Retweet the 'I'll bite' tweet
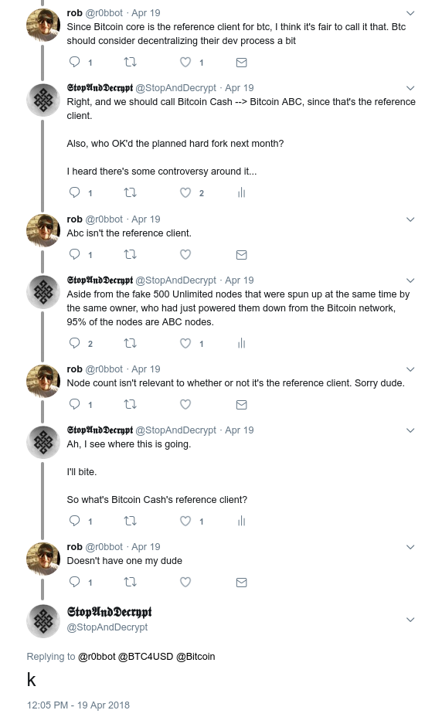This screenshot has height=717, width=442. pyautogui.click(x=131, y=521)
